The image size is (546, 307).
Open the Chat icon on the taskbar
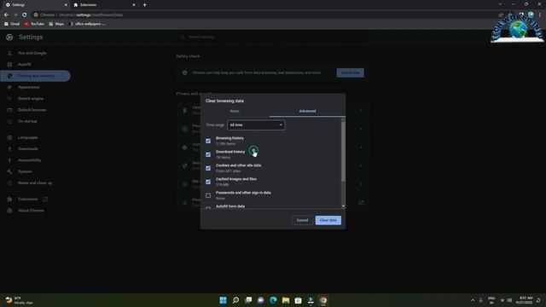pyautogui.click(x=261, y=300)
